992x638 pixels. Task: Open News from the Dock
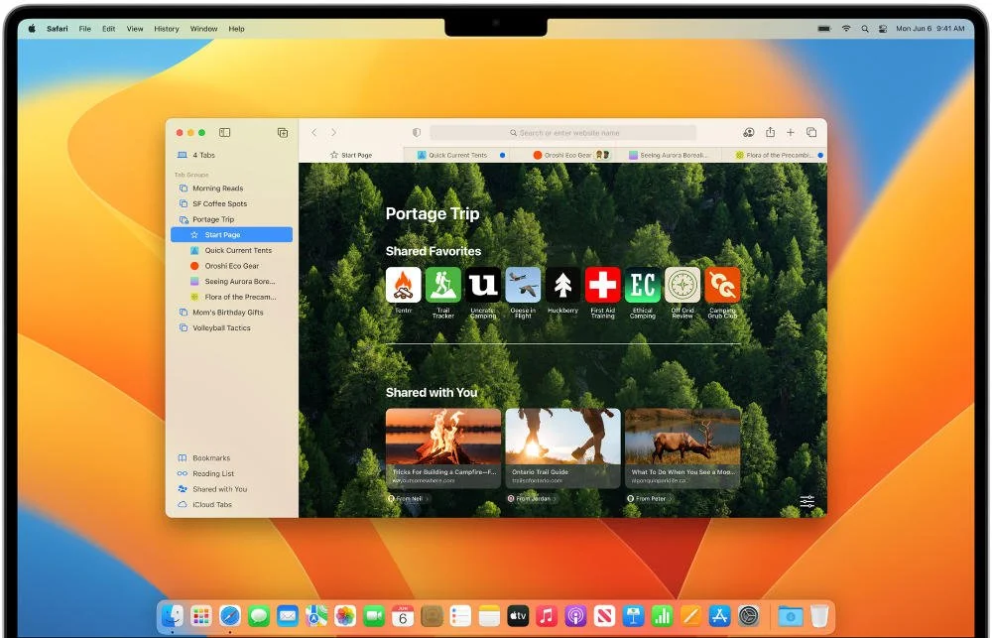[604, 615]
